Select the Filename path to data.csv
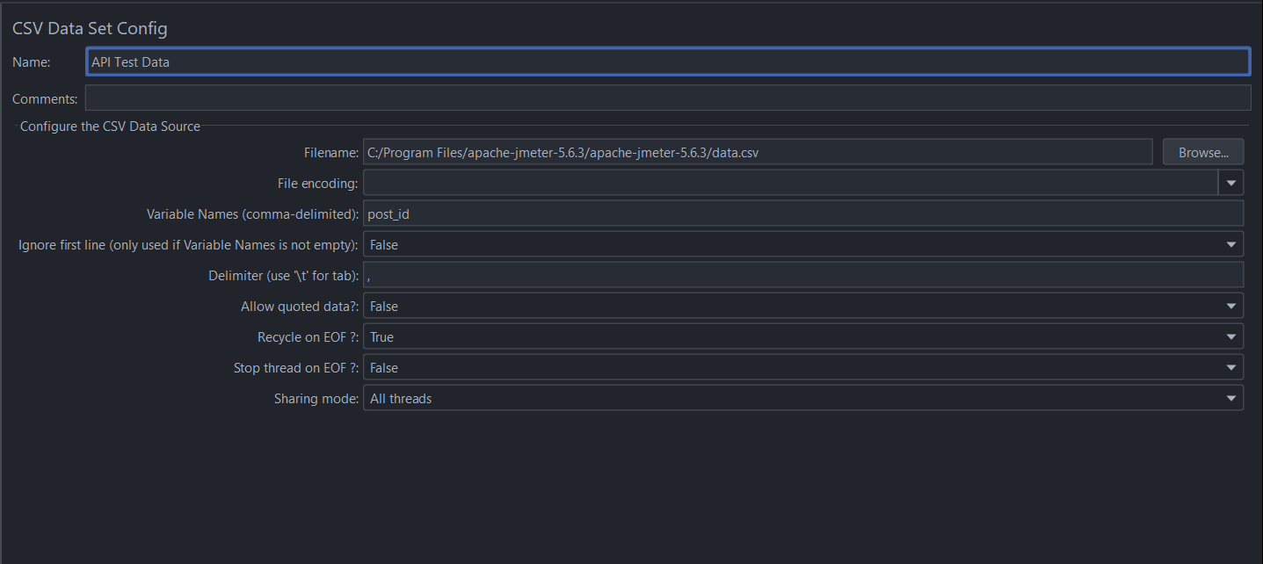The width and height of the screenshot is (1263, 564). tap(758, 151)
